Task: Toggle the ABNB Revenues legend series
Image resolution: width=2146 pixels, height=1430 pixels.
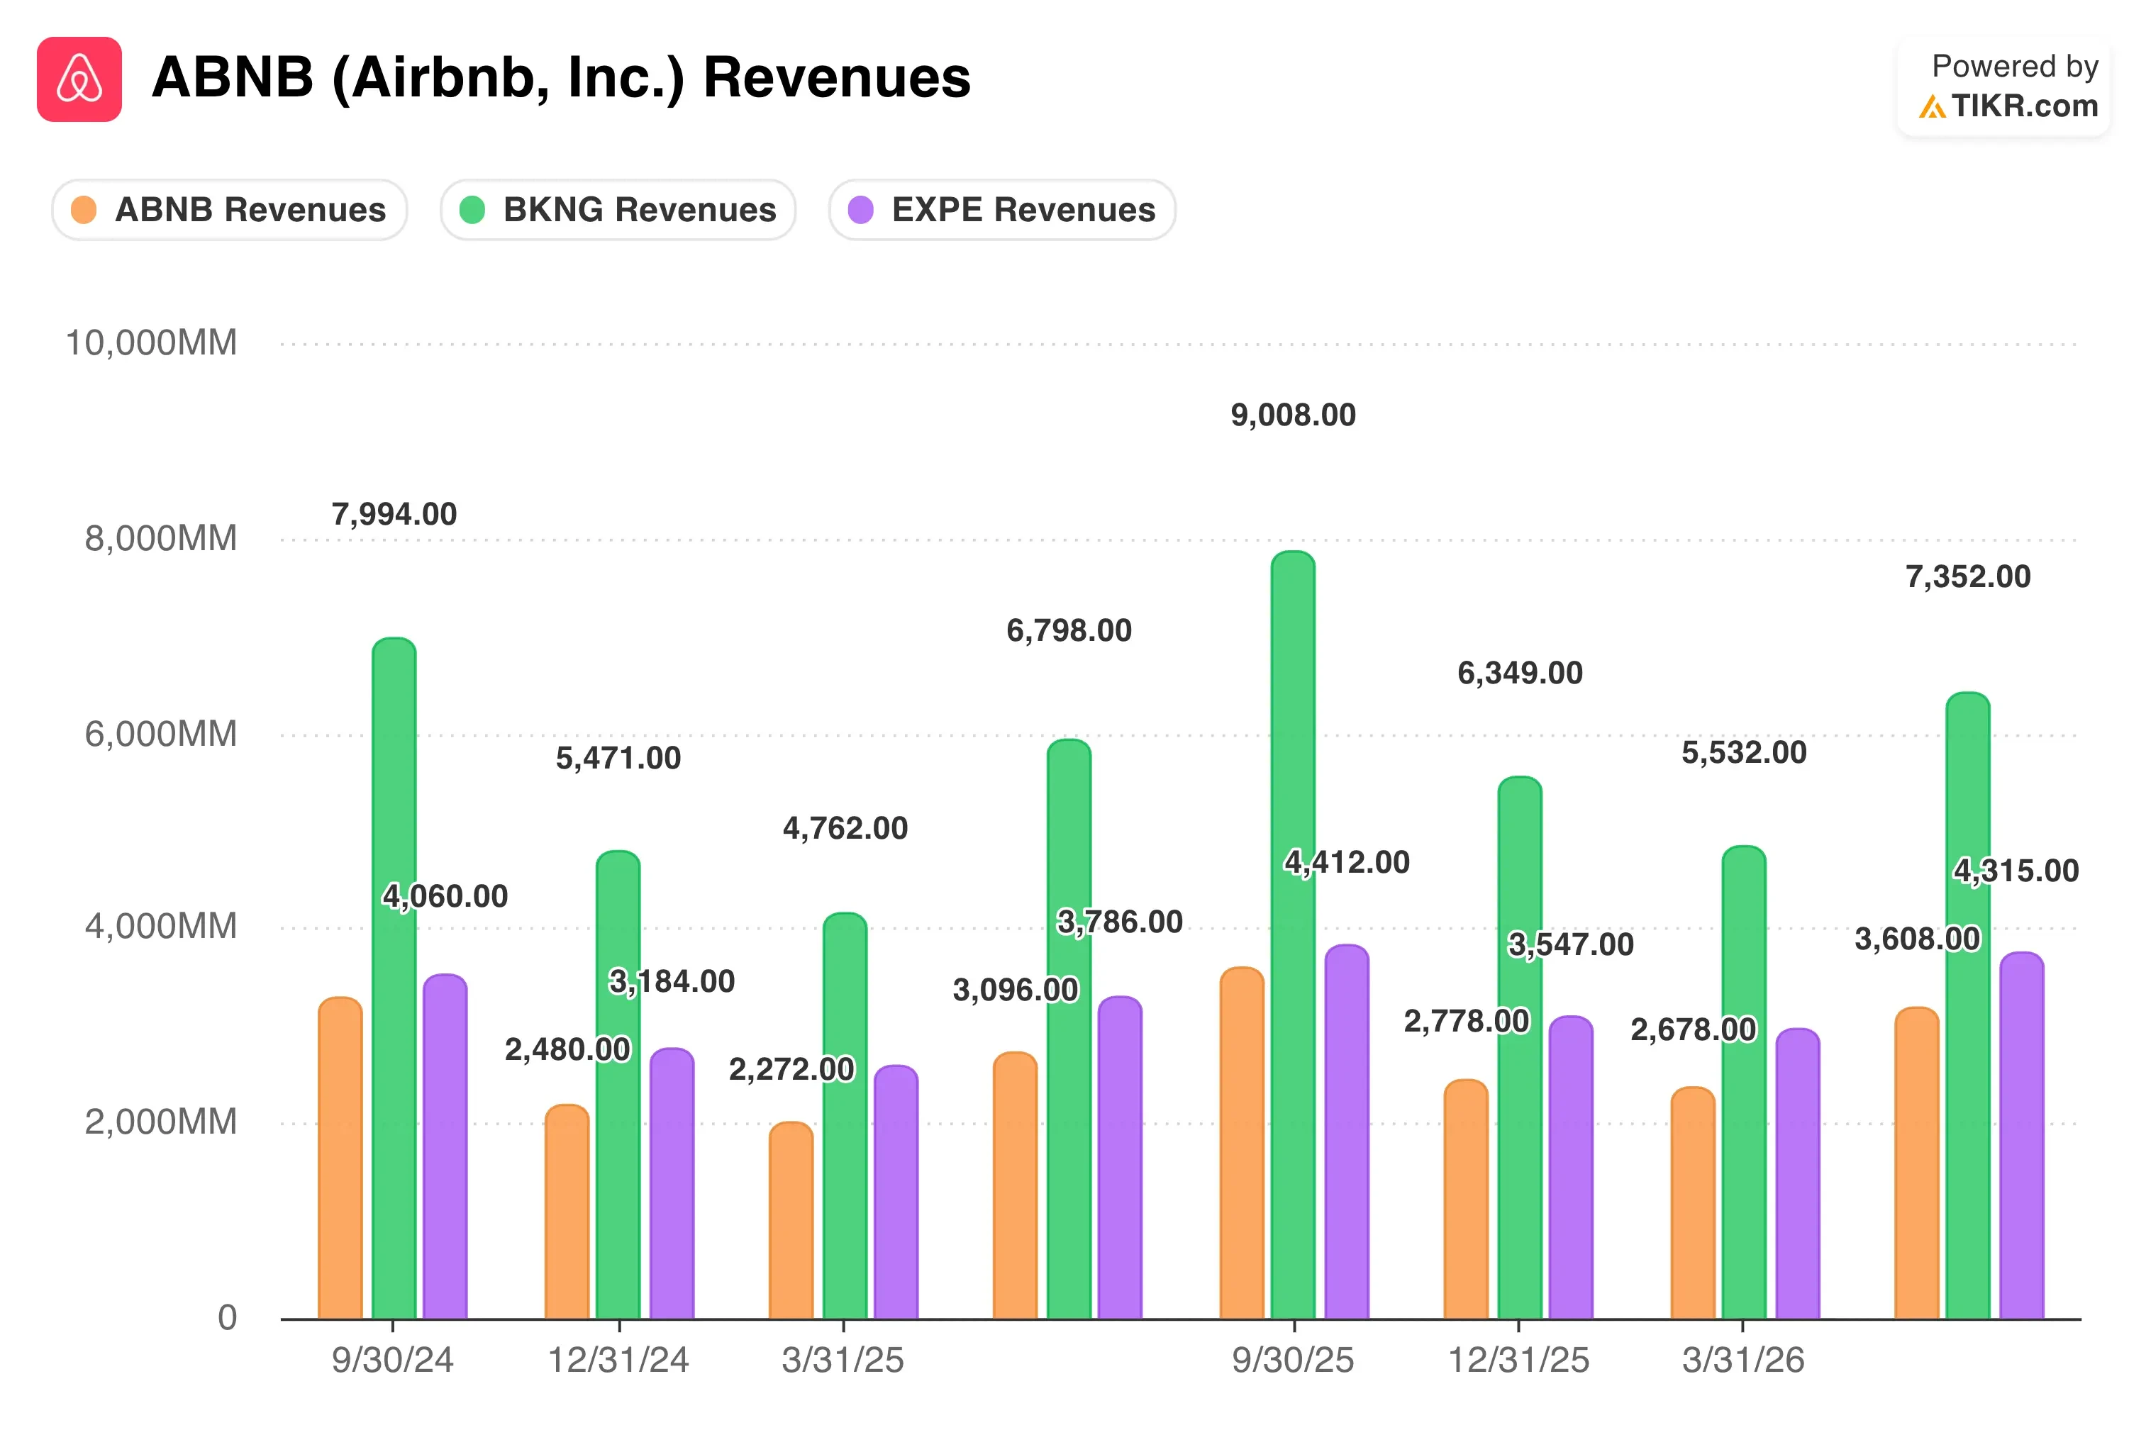Action: [x=229, y=210]
